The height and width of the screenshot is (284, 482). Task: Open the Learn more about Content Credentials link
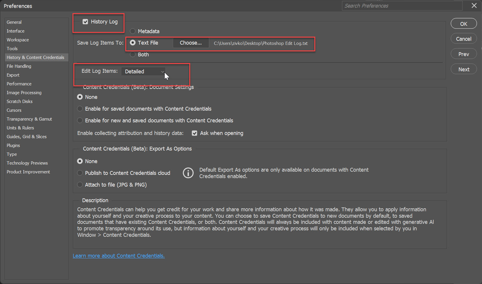click(119, 256)
